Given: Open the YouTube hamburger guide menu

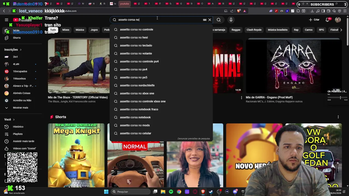Looking at the screenshot, I should [7, 20].
